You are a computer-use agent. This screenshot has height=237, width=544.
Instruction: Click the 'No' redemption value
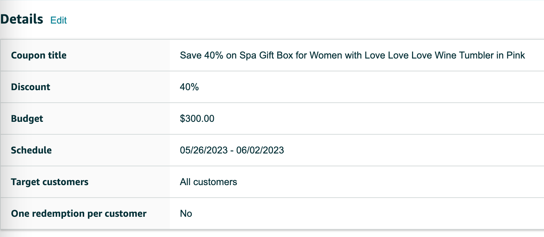pyautogui.click(x=186, y=214)
